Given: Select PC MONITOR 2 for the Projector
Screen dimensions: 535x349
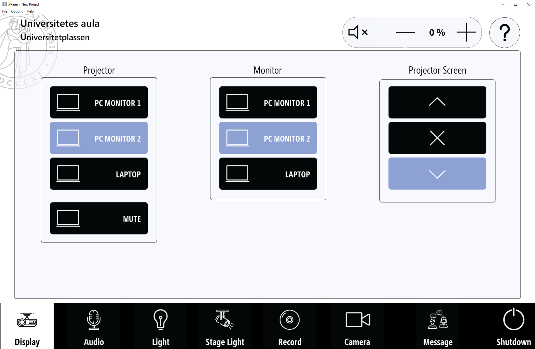Looking at the screenshot, I should [x=99, y=138].
